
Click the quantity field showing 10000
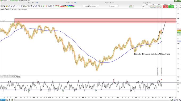coord(86,6)
